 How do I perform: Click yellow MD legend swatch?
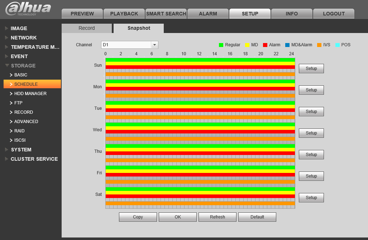(x=247, y=45)
